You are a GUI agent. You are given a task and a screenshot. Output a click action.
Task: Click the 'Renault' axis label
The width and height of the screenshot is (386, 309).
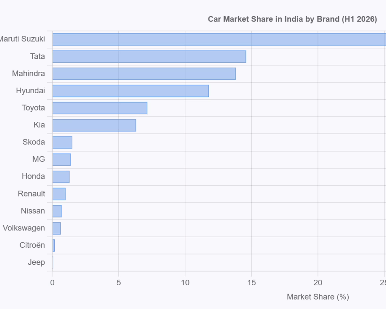coord(32,194)
